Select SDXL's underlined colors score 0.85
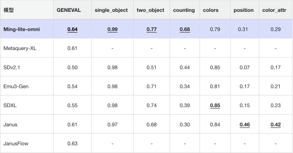The height and width of the screenshot is (153, 293). [215, 105]
